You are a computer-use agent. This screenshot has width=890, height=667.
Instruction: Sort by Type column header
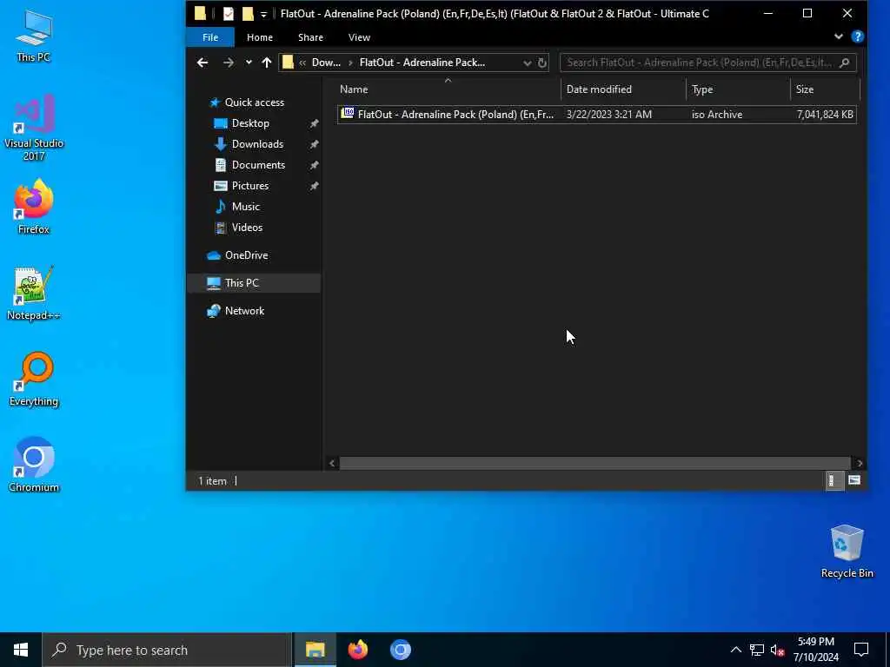739,89
